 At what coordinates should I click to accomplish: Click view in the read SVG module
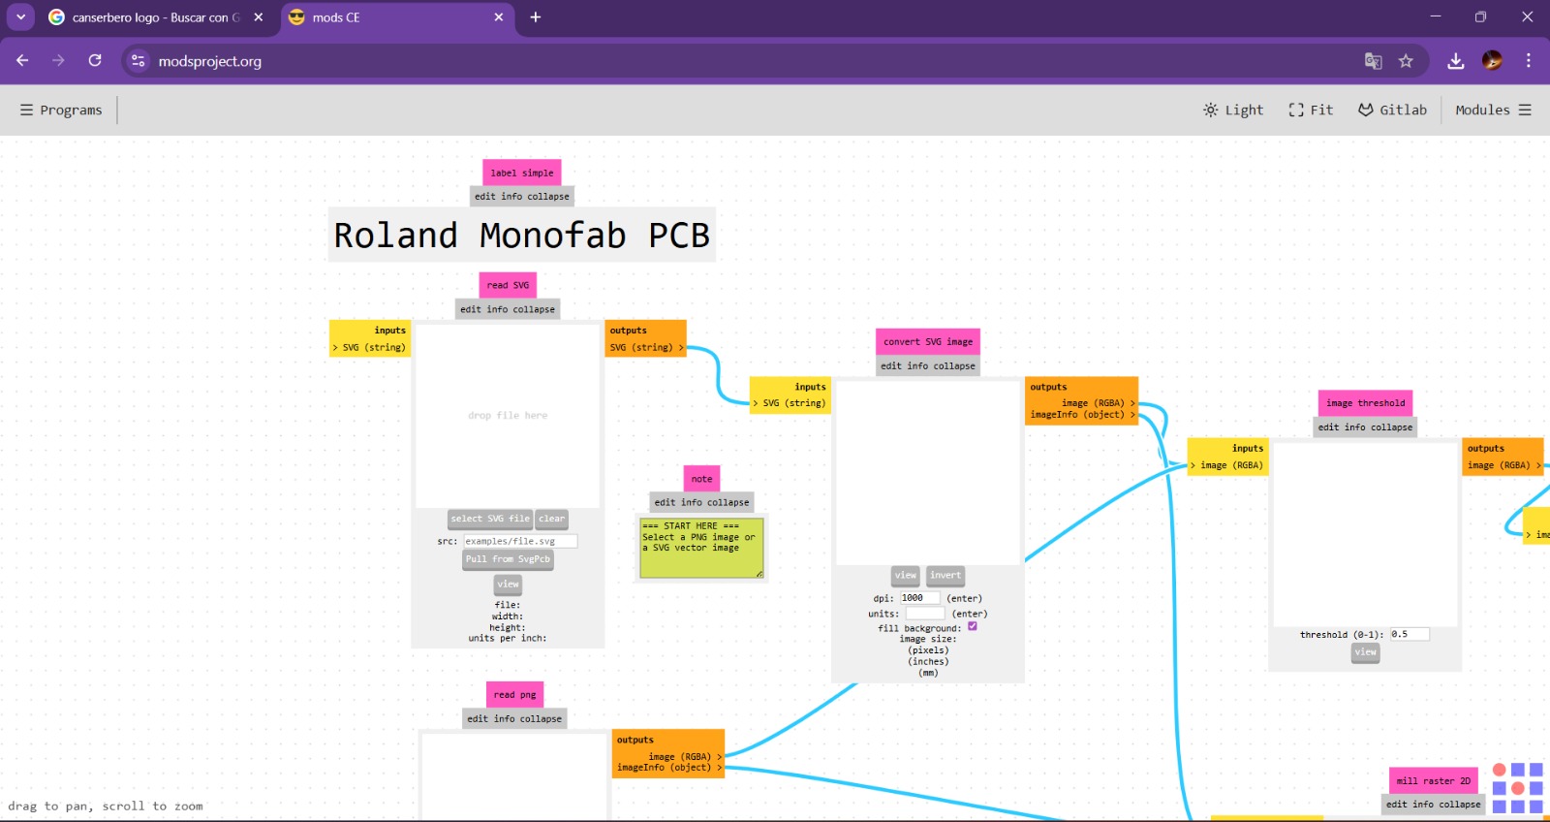pyautogui.click(x=509, y=585)
